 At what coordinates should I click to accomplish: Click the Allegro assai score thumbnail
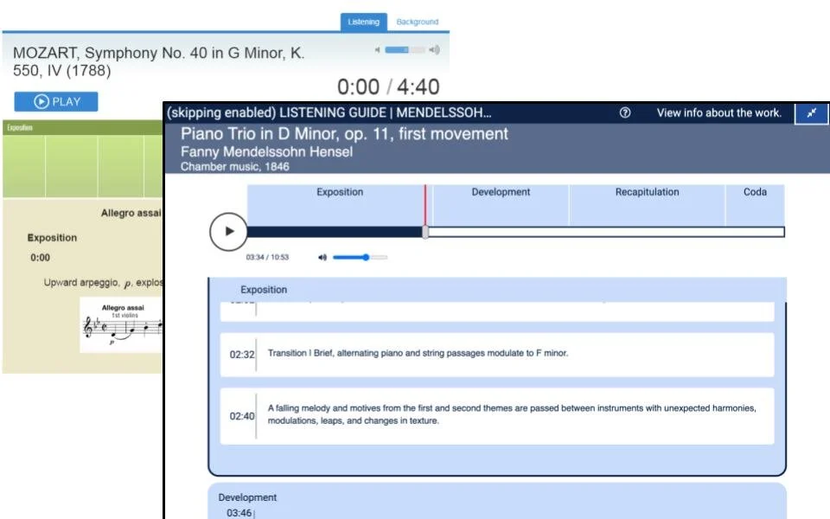click(121, 324)
